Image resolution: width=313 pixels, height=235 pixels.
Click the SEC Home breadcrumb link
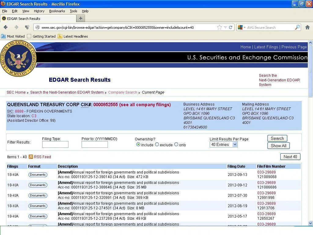[16, 92]
